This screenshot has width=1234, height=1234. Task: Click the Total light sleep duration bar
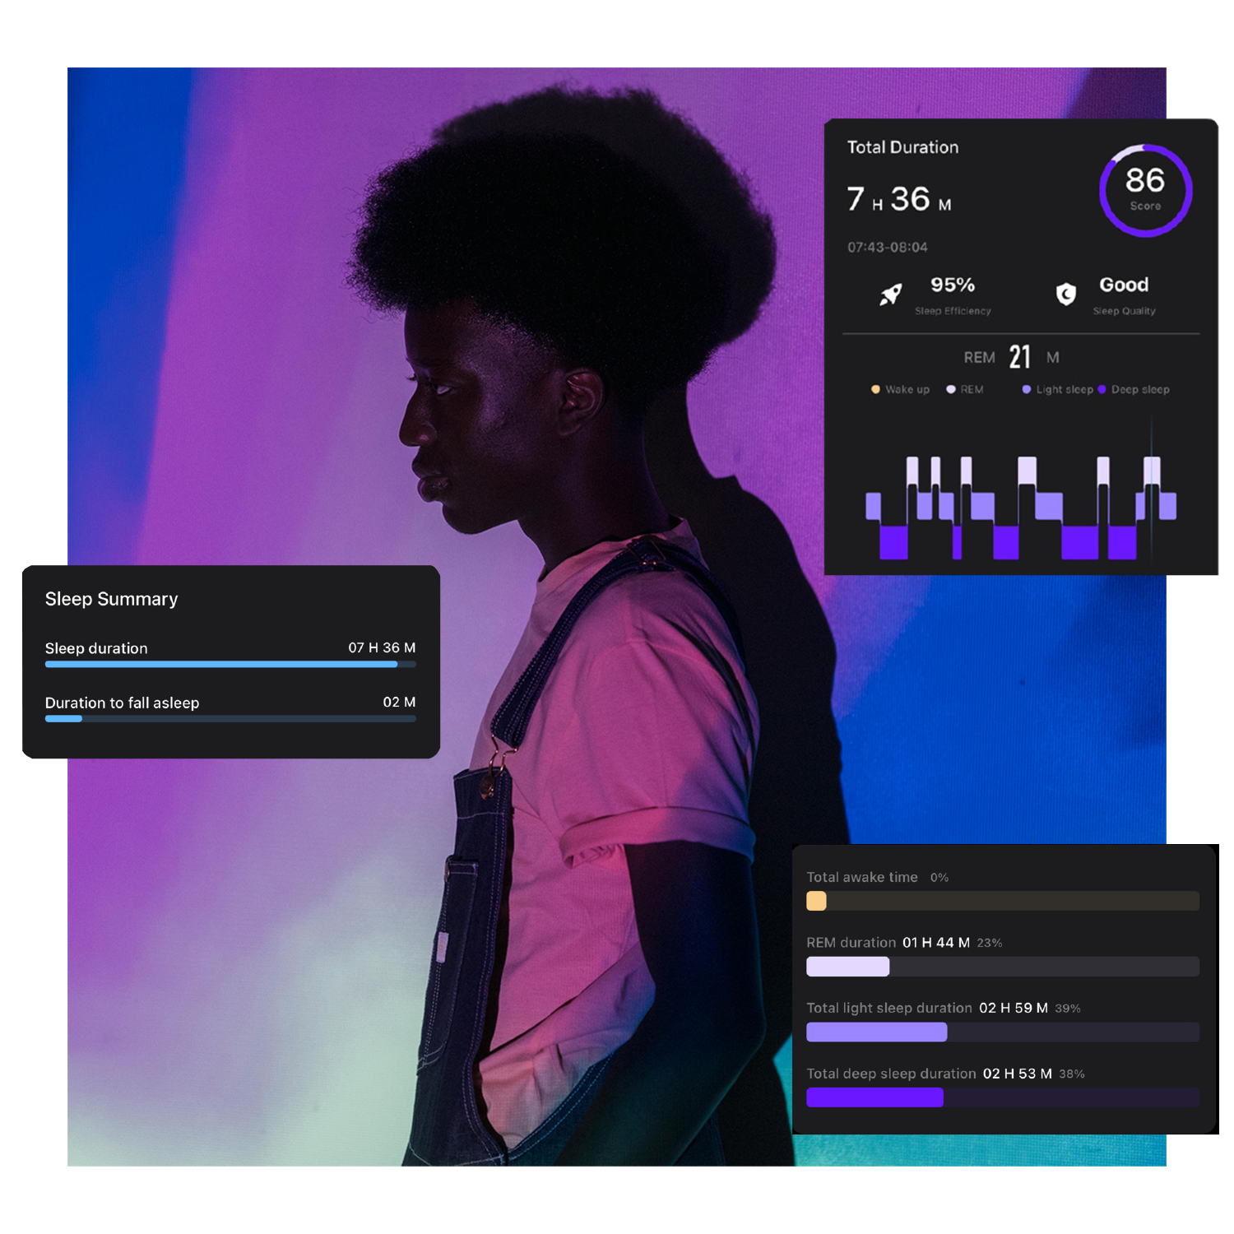tap(1002, 1032)
